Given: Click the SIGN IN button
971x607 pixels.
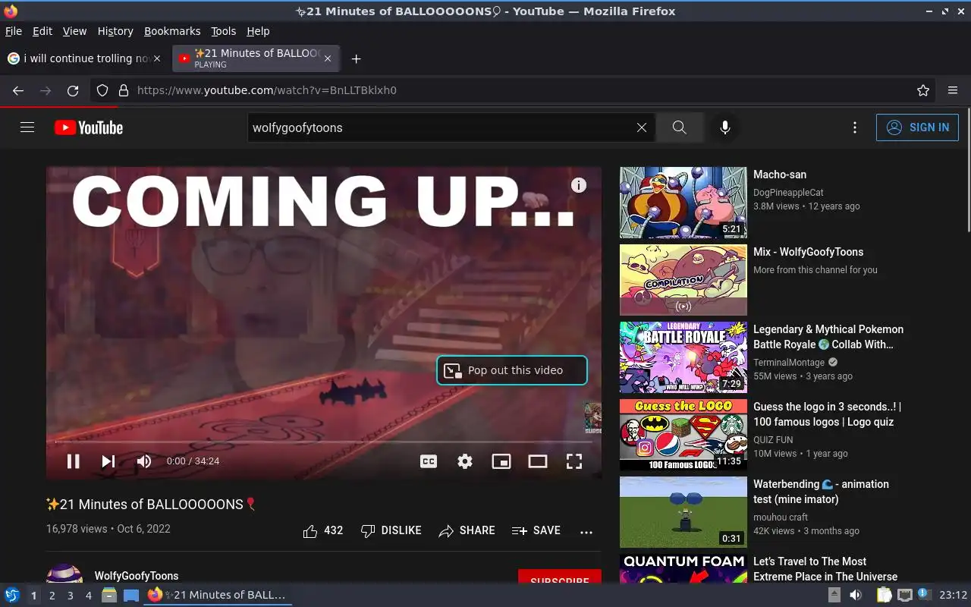Looking at the screenshot, I should [917, 127].
